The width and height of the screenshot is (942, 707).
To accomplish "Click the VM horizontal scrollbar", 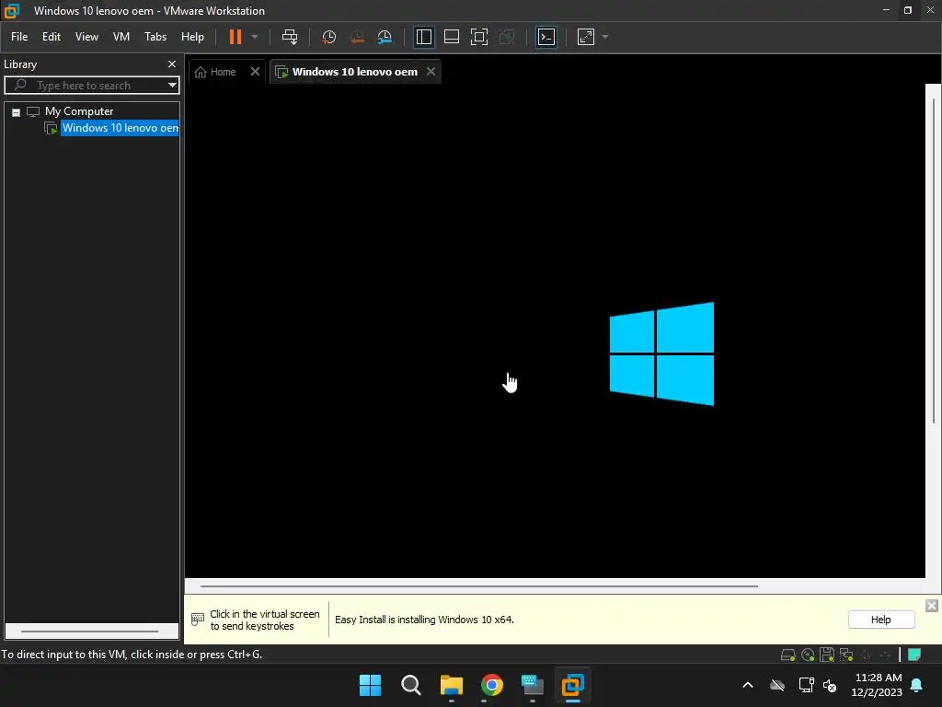I will coord(478,585).
